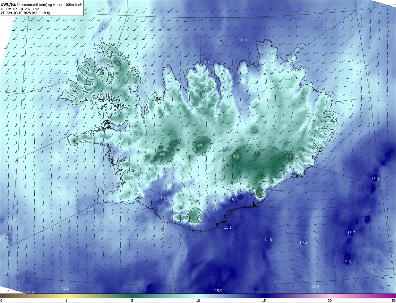Viewport: 396px width, 303px height.
Task: Click the 4.7 value label on eastern Vatnajökull
Action: click(289, 157)
